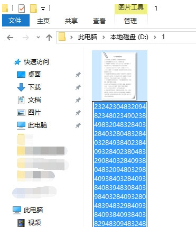The height and width of the screenshot is (227, 196).
Task: Click the 图片 pictures icon
Action: click(x=21, y=113)
